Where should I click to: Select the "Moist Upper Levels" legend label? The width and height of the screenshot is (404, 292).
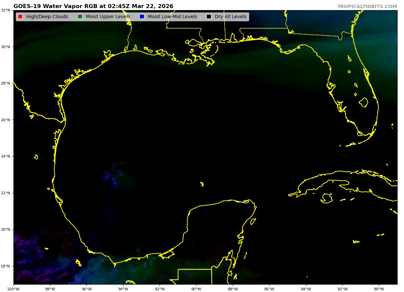point(108,17)
